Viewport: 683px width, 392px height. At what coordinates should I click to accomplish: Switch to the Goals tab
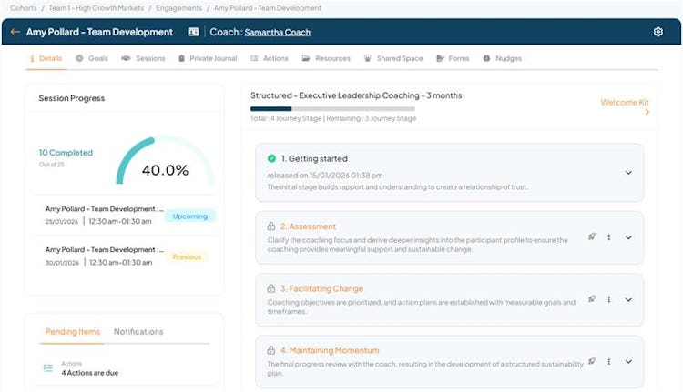tap(92, 58)
